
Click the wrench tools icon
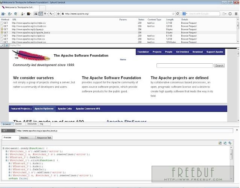51,14
